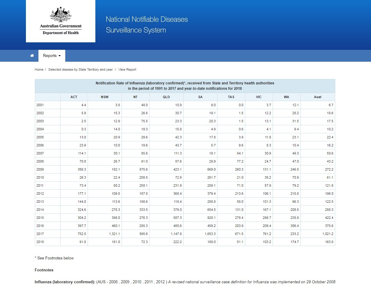Viewport: 371px width, 294px height.
Task: Select the VIC column header
Action: point(259,97)
